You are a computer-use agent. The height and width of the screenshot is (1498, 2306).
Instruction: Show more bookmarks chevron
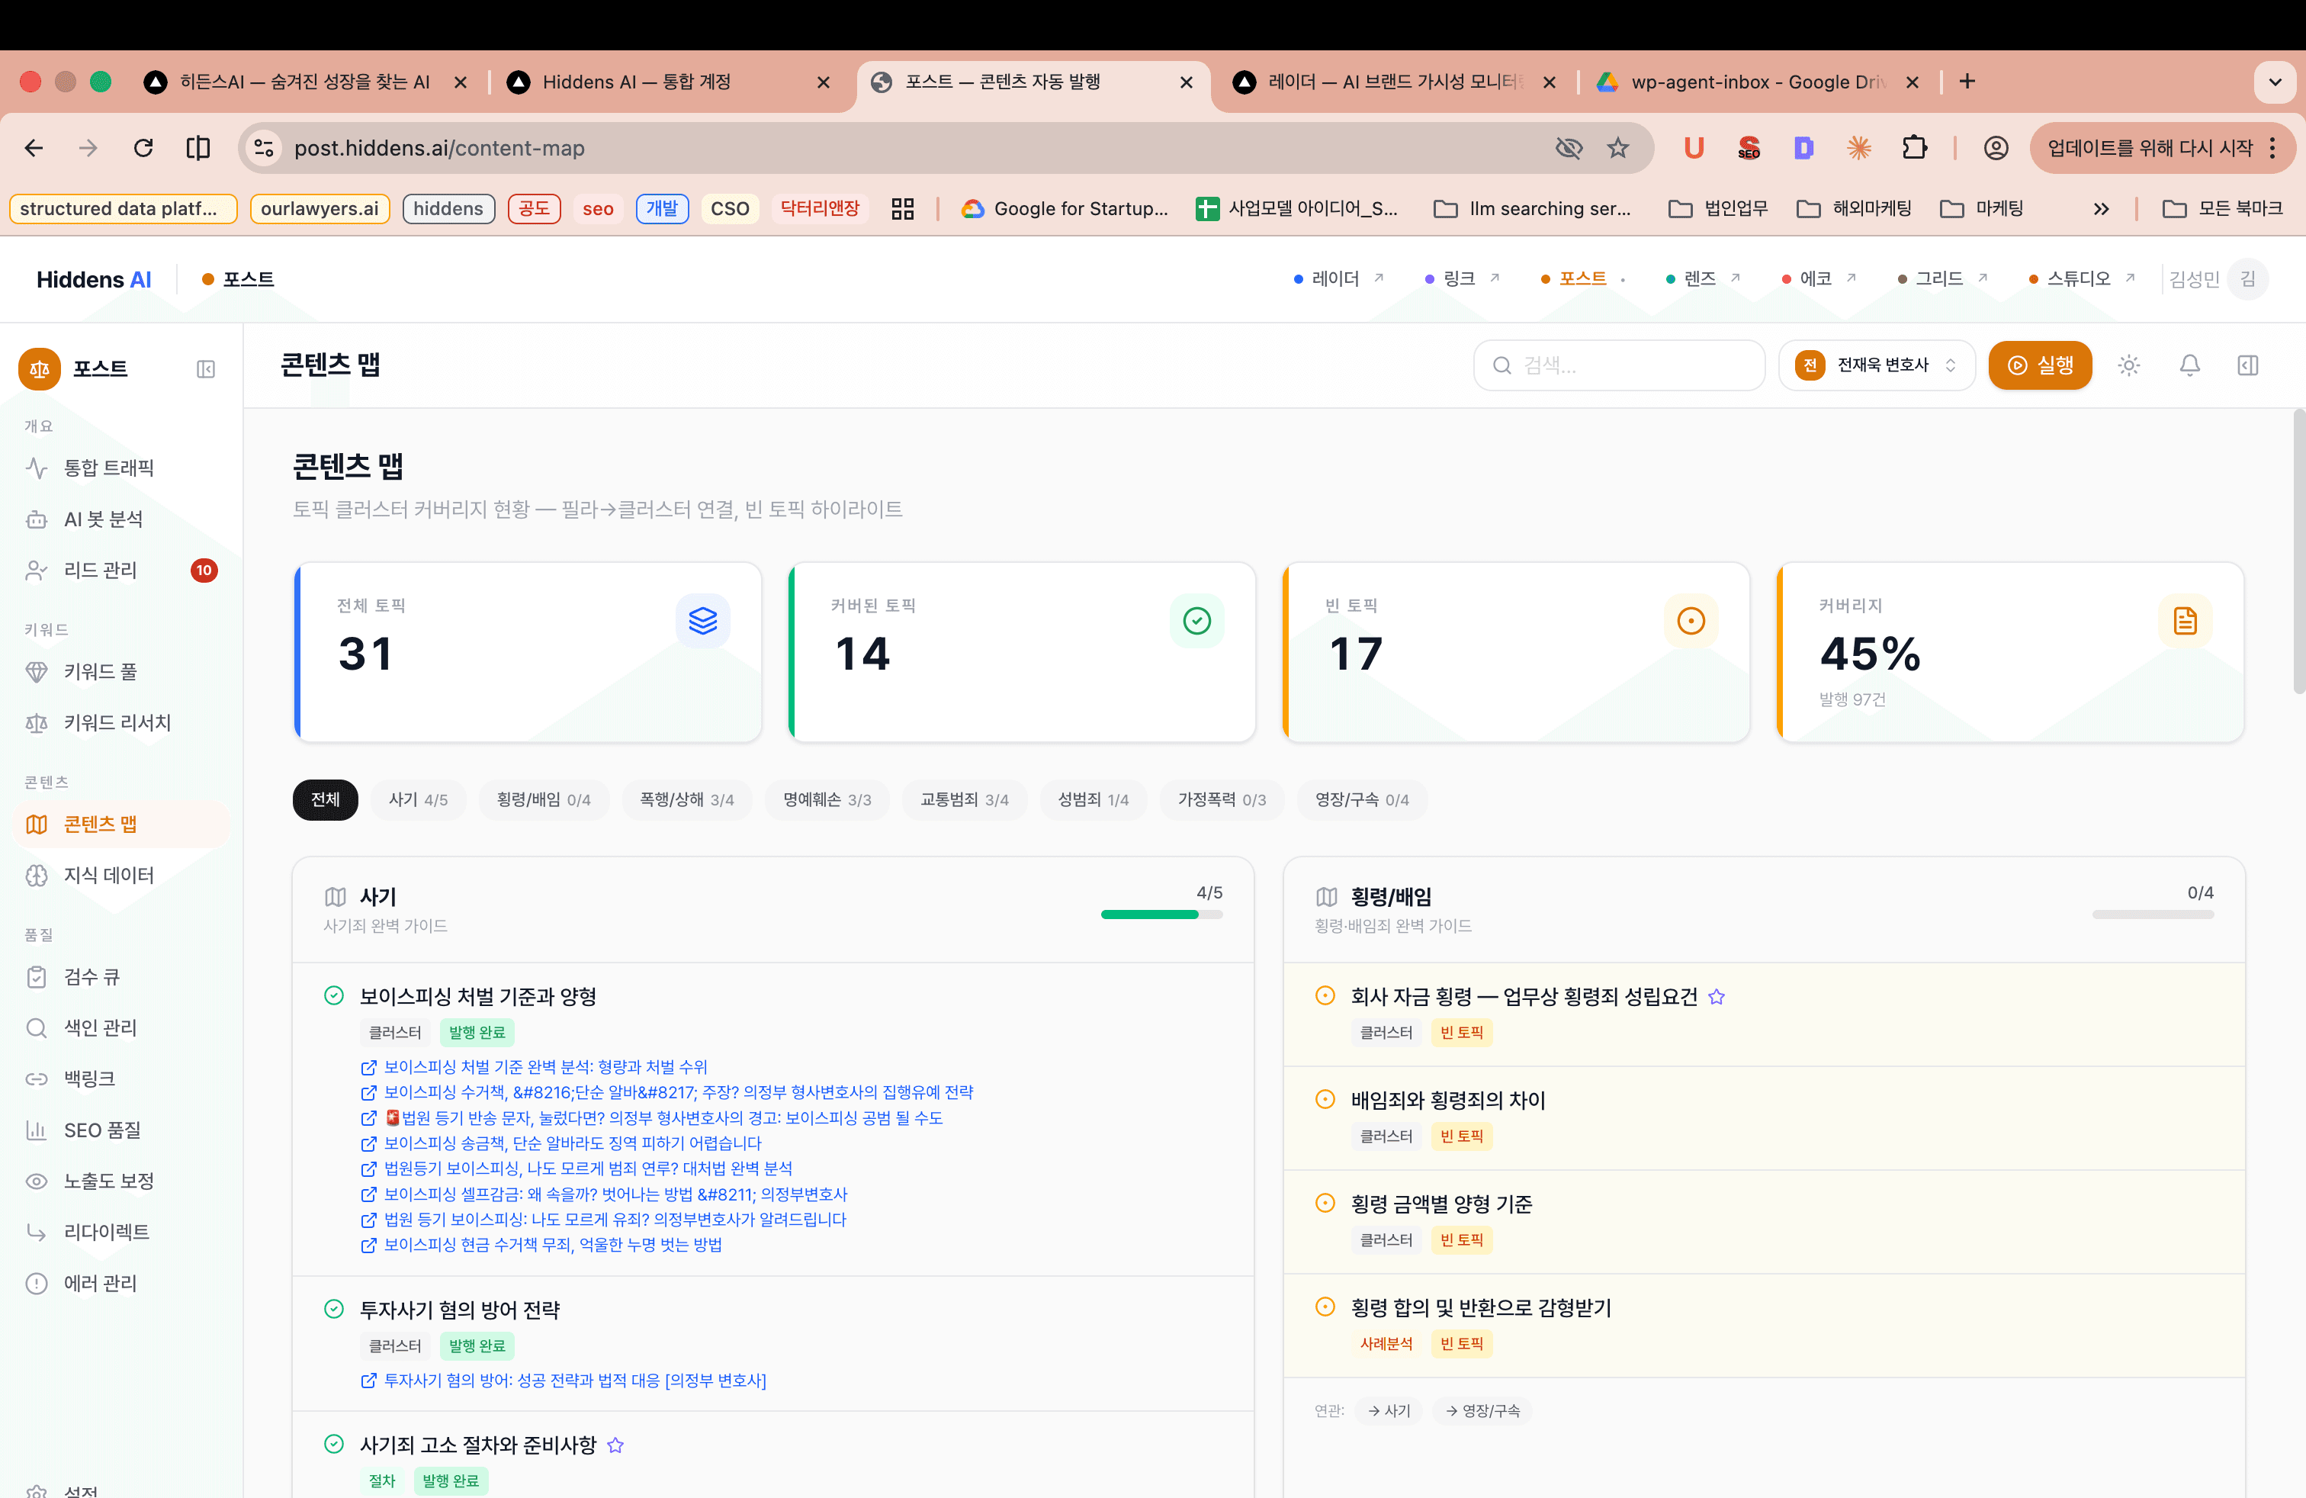tap(2101, 208)
